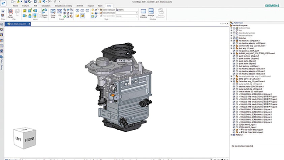Screen dimensions: 284x160
Task: Click the FRONT face of the view cube
Action: pos(30,139)
